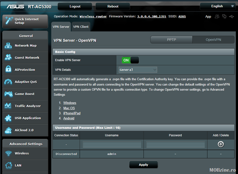This screenshot has width=238, height=174.
Task: Click the Game Boost controller icon
Action: 8,94
